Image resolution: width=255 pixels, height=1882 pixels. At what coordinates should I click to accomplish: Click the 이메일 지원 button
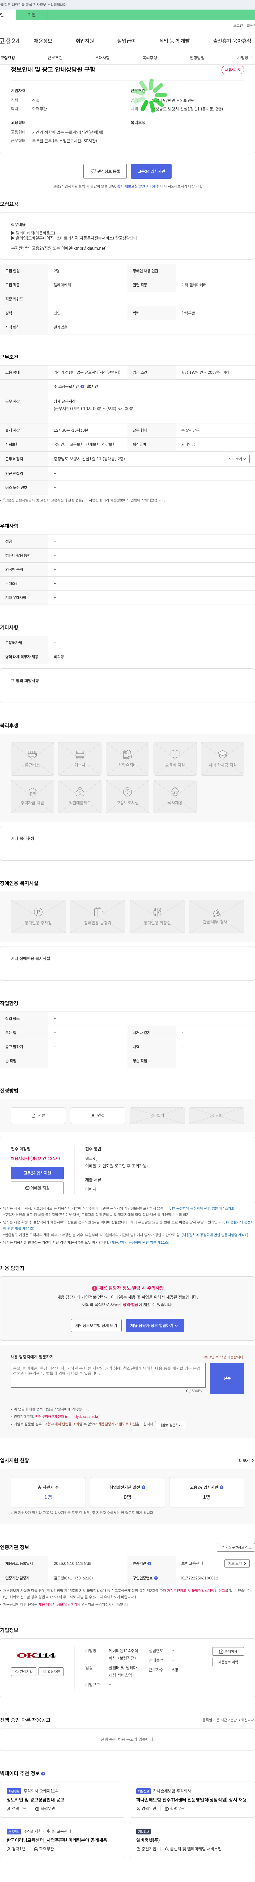(37, 1188)
